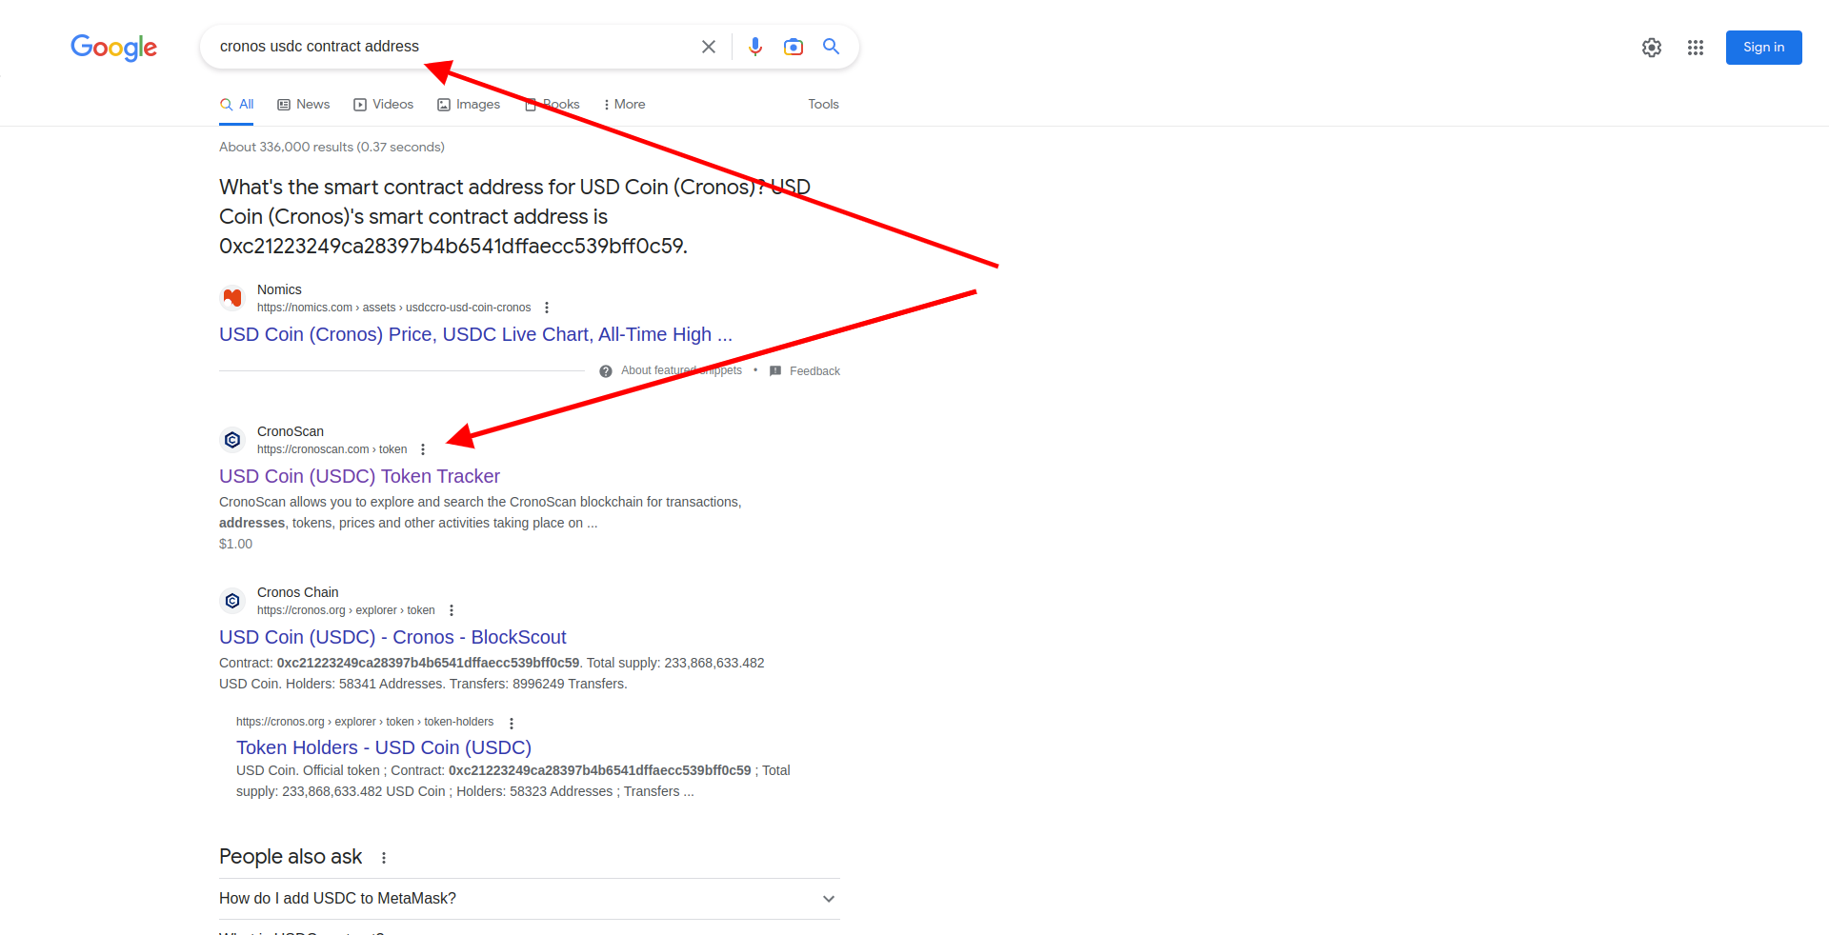Click the nomics.com URL breadcrumb
The image size is (1829, 935).
point(393,308)
